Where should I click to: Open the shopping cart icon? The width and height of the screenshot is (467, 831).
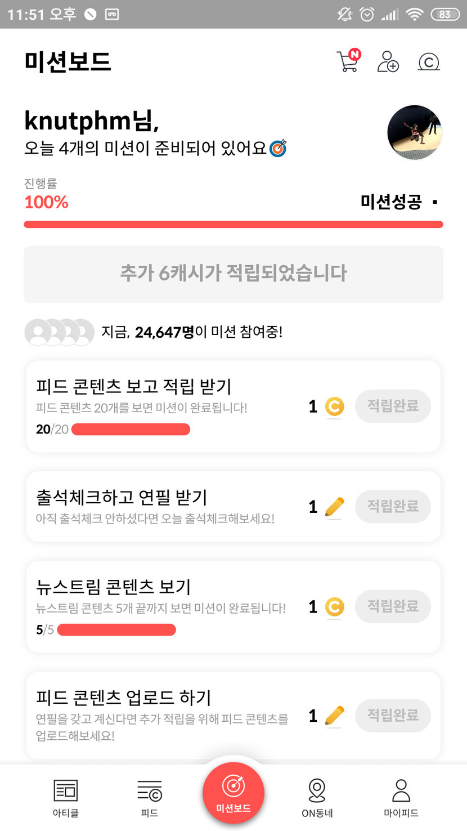coord(347,61)
